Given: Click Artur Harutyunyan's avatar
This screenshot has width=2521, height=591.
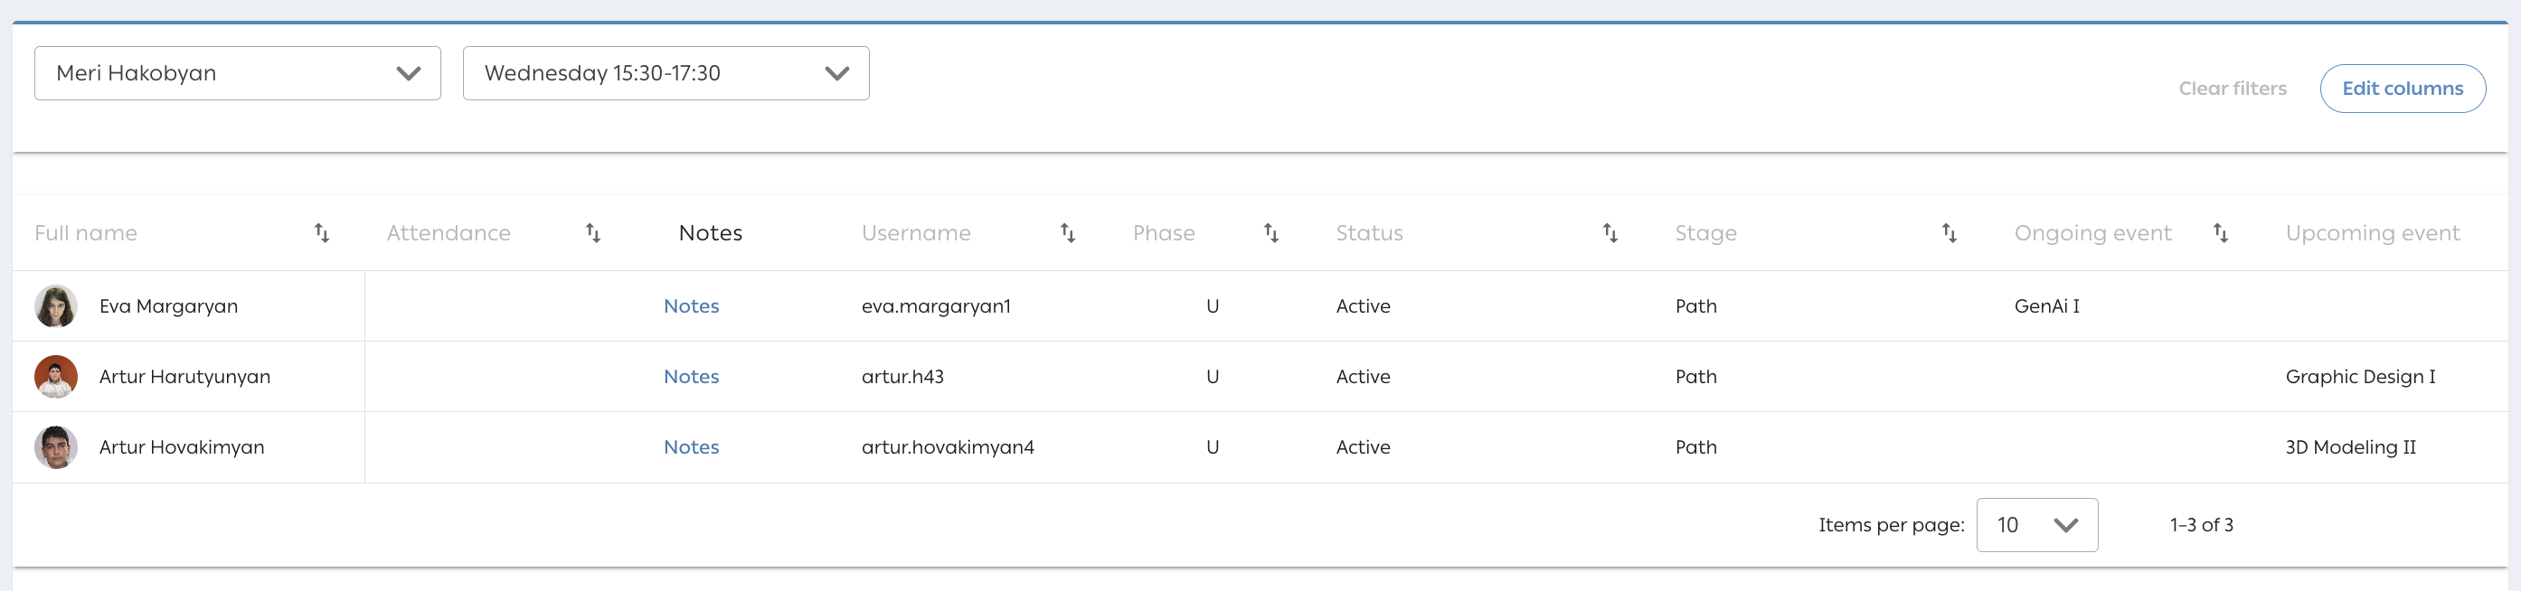Looking at the screenshot, I should [56, 377].
